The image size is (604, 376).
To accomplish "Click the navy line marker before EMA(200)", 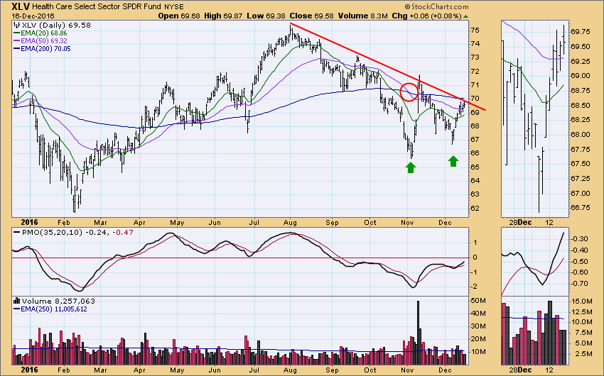I will tap(16, 49).
